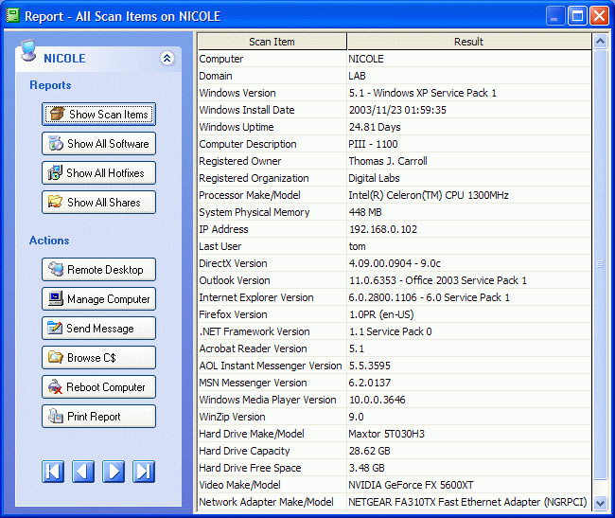This screenshot has width=615, height=518.
Task: Click the scrollbar down arrow
Action: [600, 503]
